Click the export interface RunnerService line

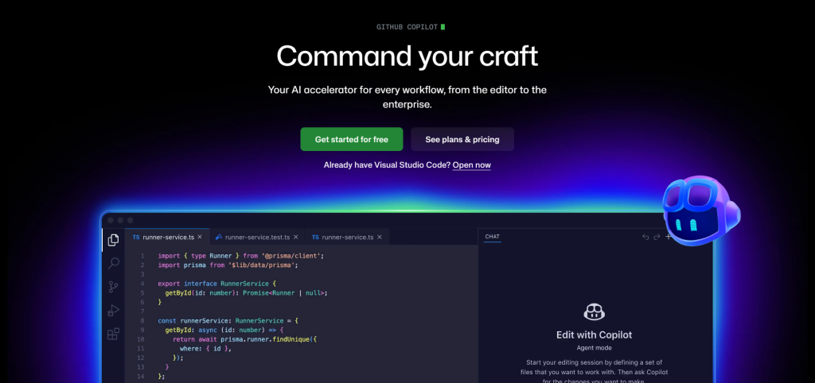click(x=216, y=284)
